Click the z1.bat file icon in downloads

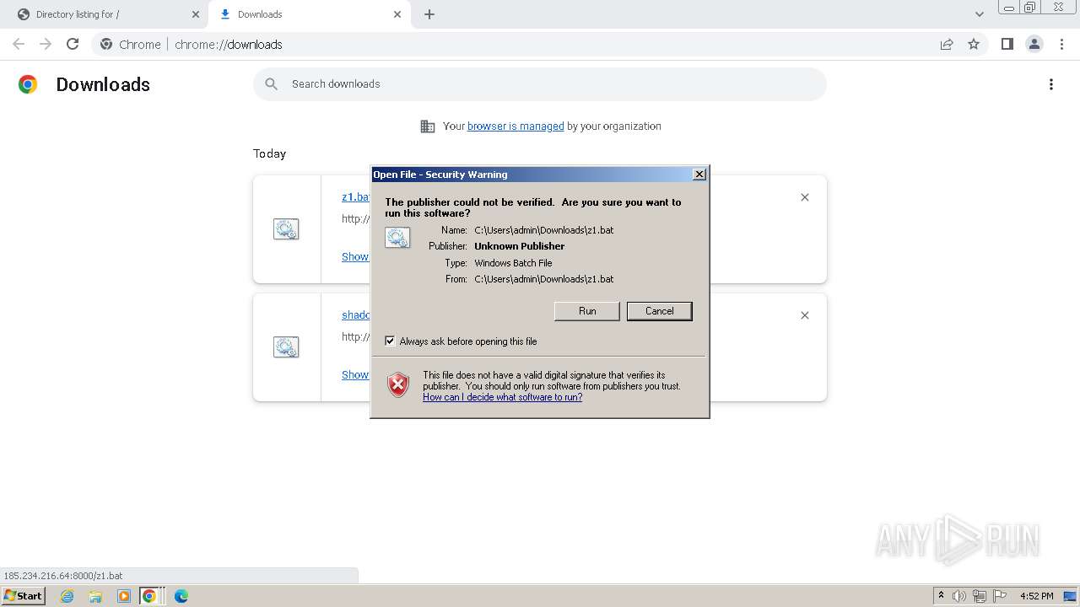286,228
